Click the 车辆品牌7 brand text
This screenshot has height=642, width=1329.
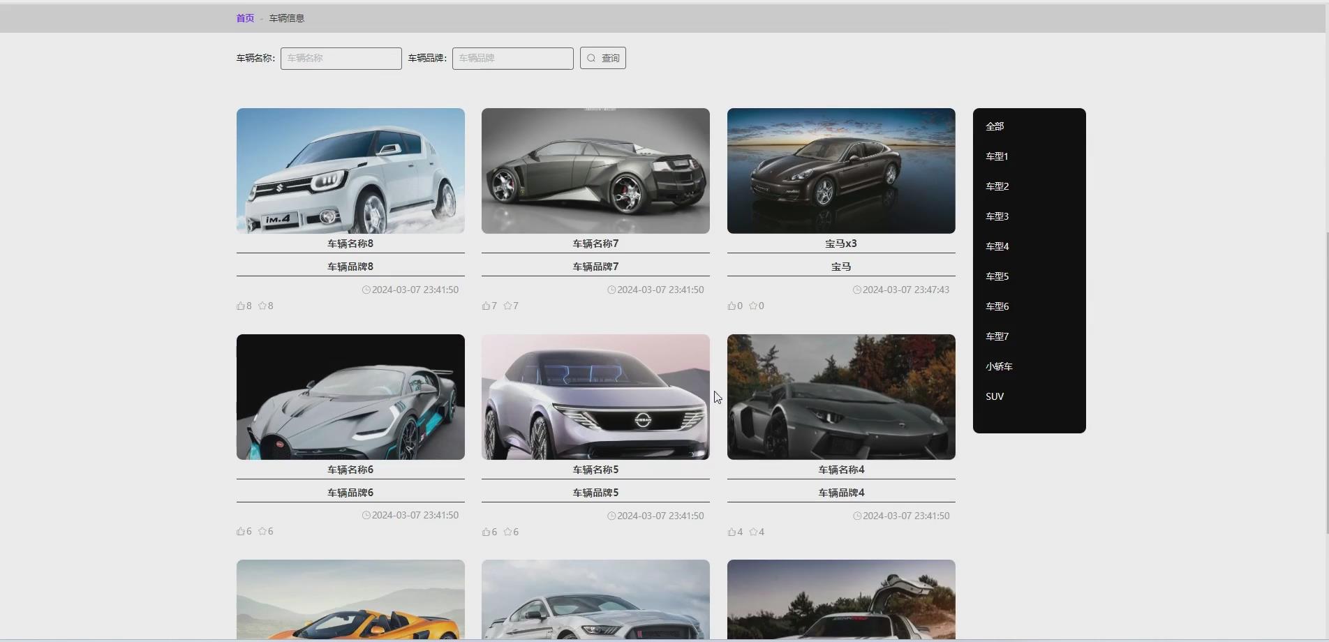click(595, 267)
